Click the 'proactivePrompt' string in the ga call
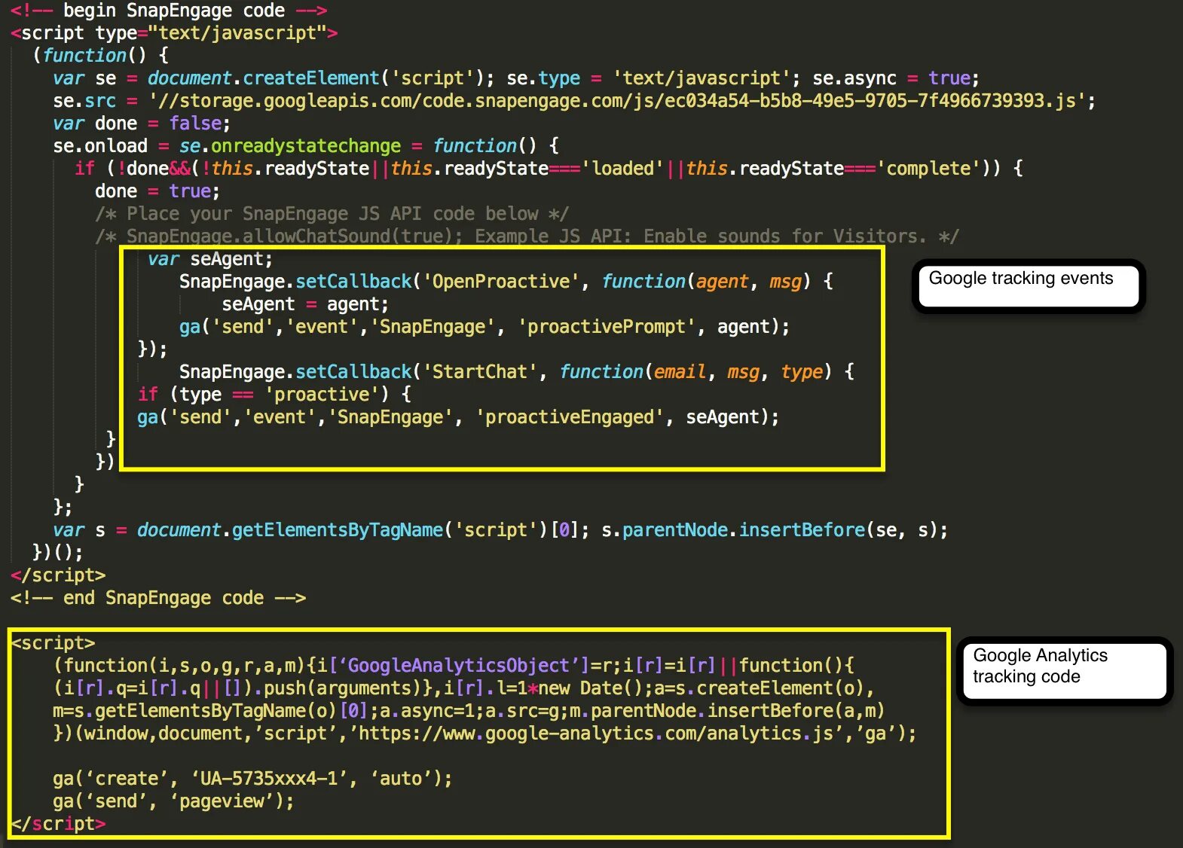This screenshot has width=1183, height=848. [606, 327]
